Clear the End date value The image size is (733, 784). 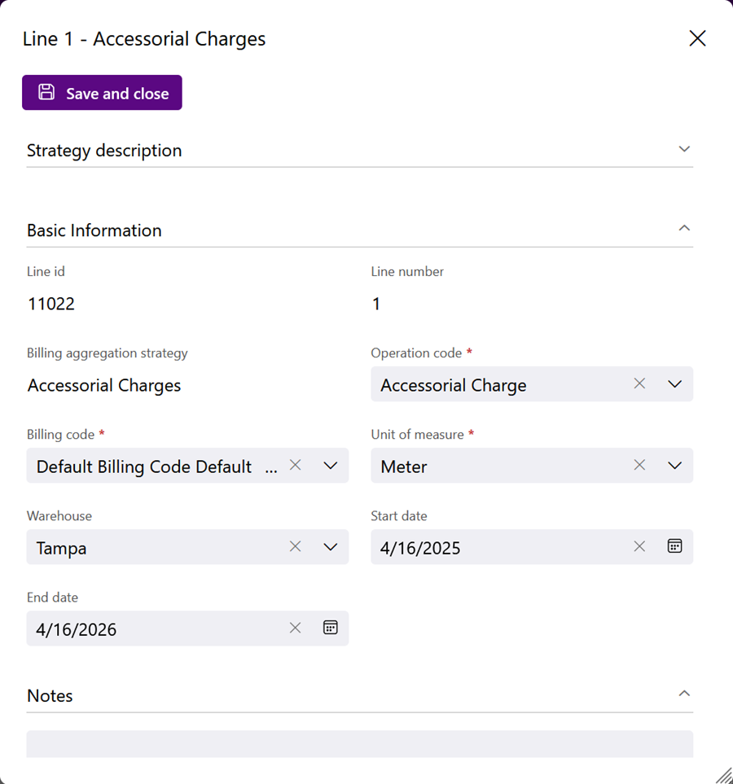295,628
